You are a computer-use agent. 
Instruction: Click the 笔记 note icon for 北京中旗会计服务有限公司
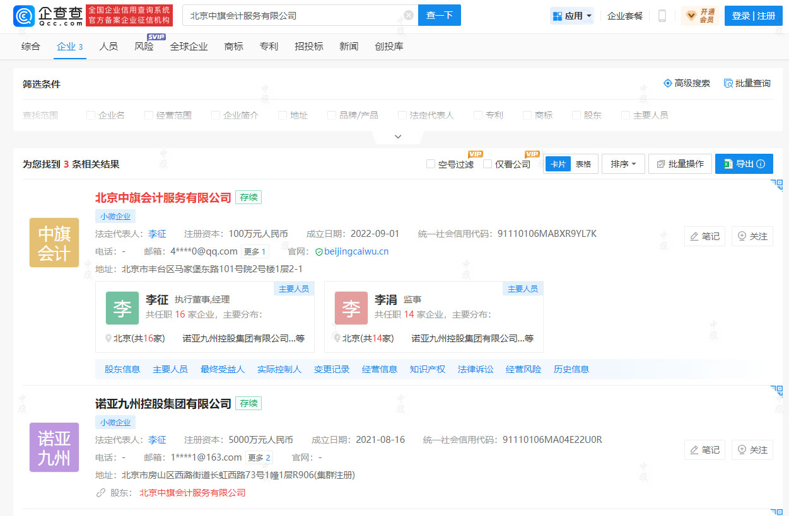tap(704, 236)
